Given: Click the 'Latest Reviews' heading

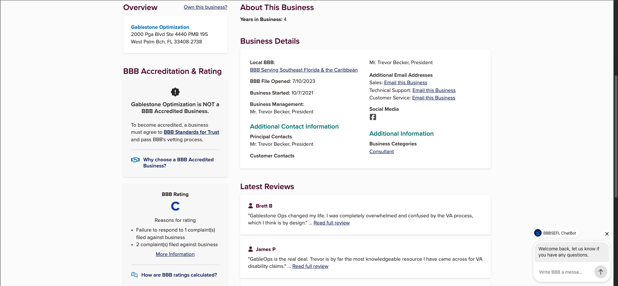Looking at the screenshot, I should (x=267, y=187).
